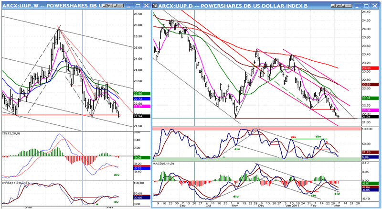Minimize the daily ARCX:UUP,D chart window
The height and width of the screenshot is (209, 382).
pyautogui.click(x=358, y=6)
